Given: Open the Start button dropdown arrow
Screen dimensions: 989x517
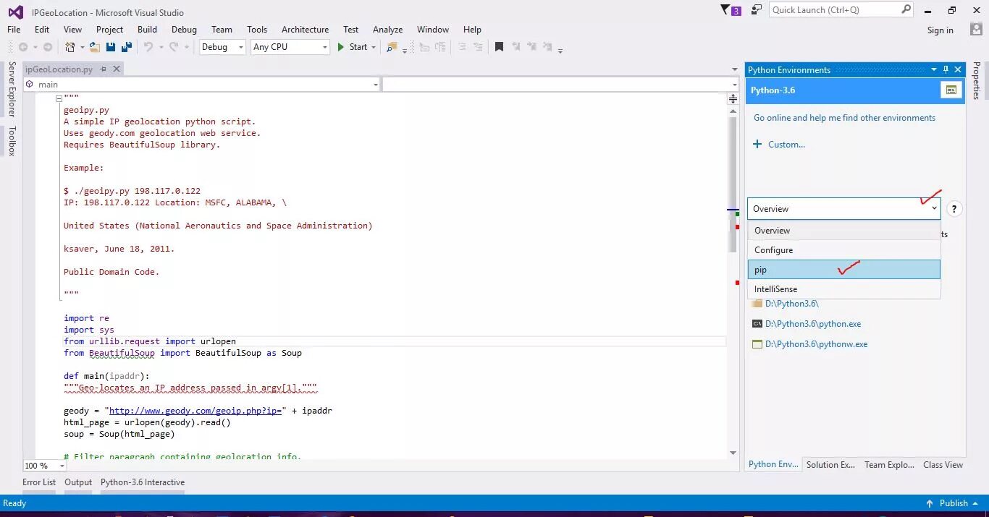Looking at the screenshot, I should 374,47.
